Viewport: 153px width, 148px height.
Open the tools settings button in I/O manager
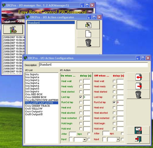tap(13, 29)
